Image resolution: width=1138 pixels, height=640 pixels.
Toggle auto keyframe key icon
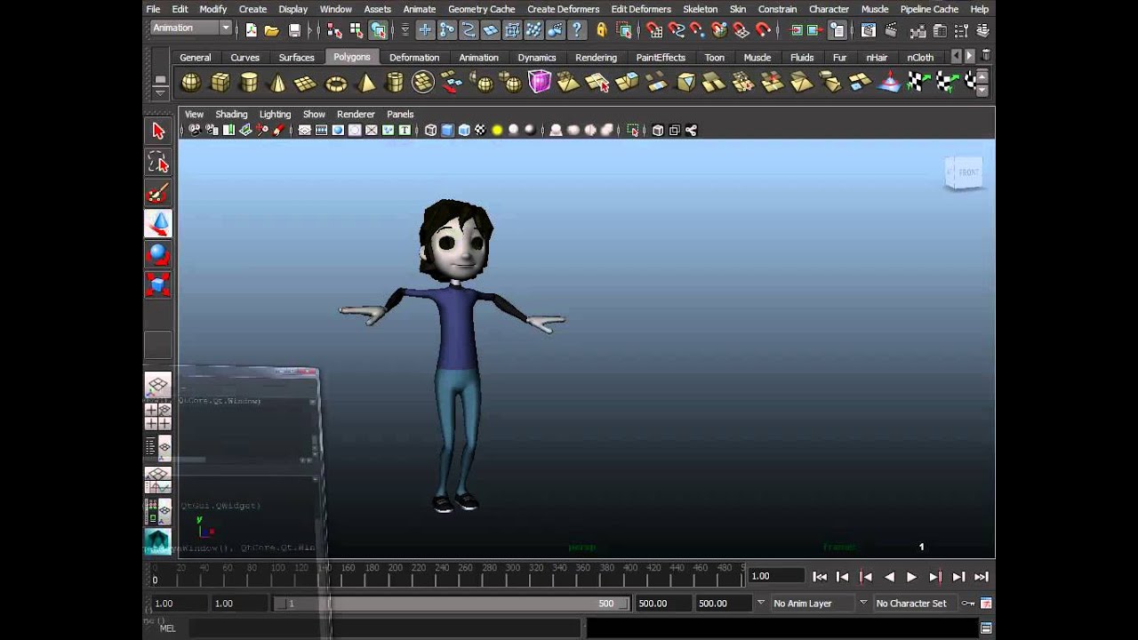click(968, 604)
